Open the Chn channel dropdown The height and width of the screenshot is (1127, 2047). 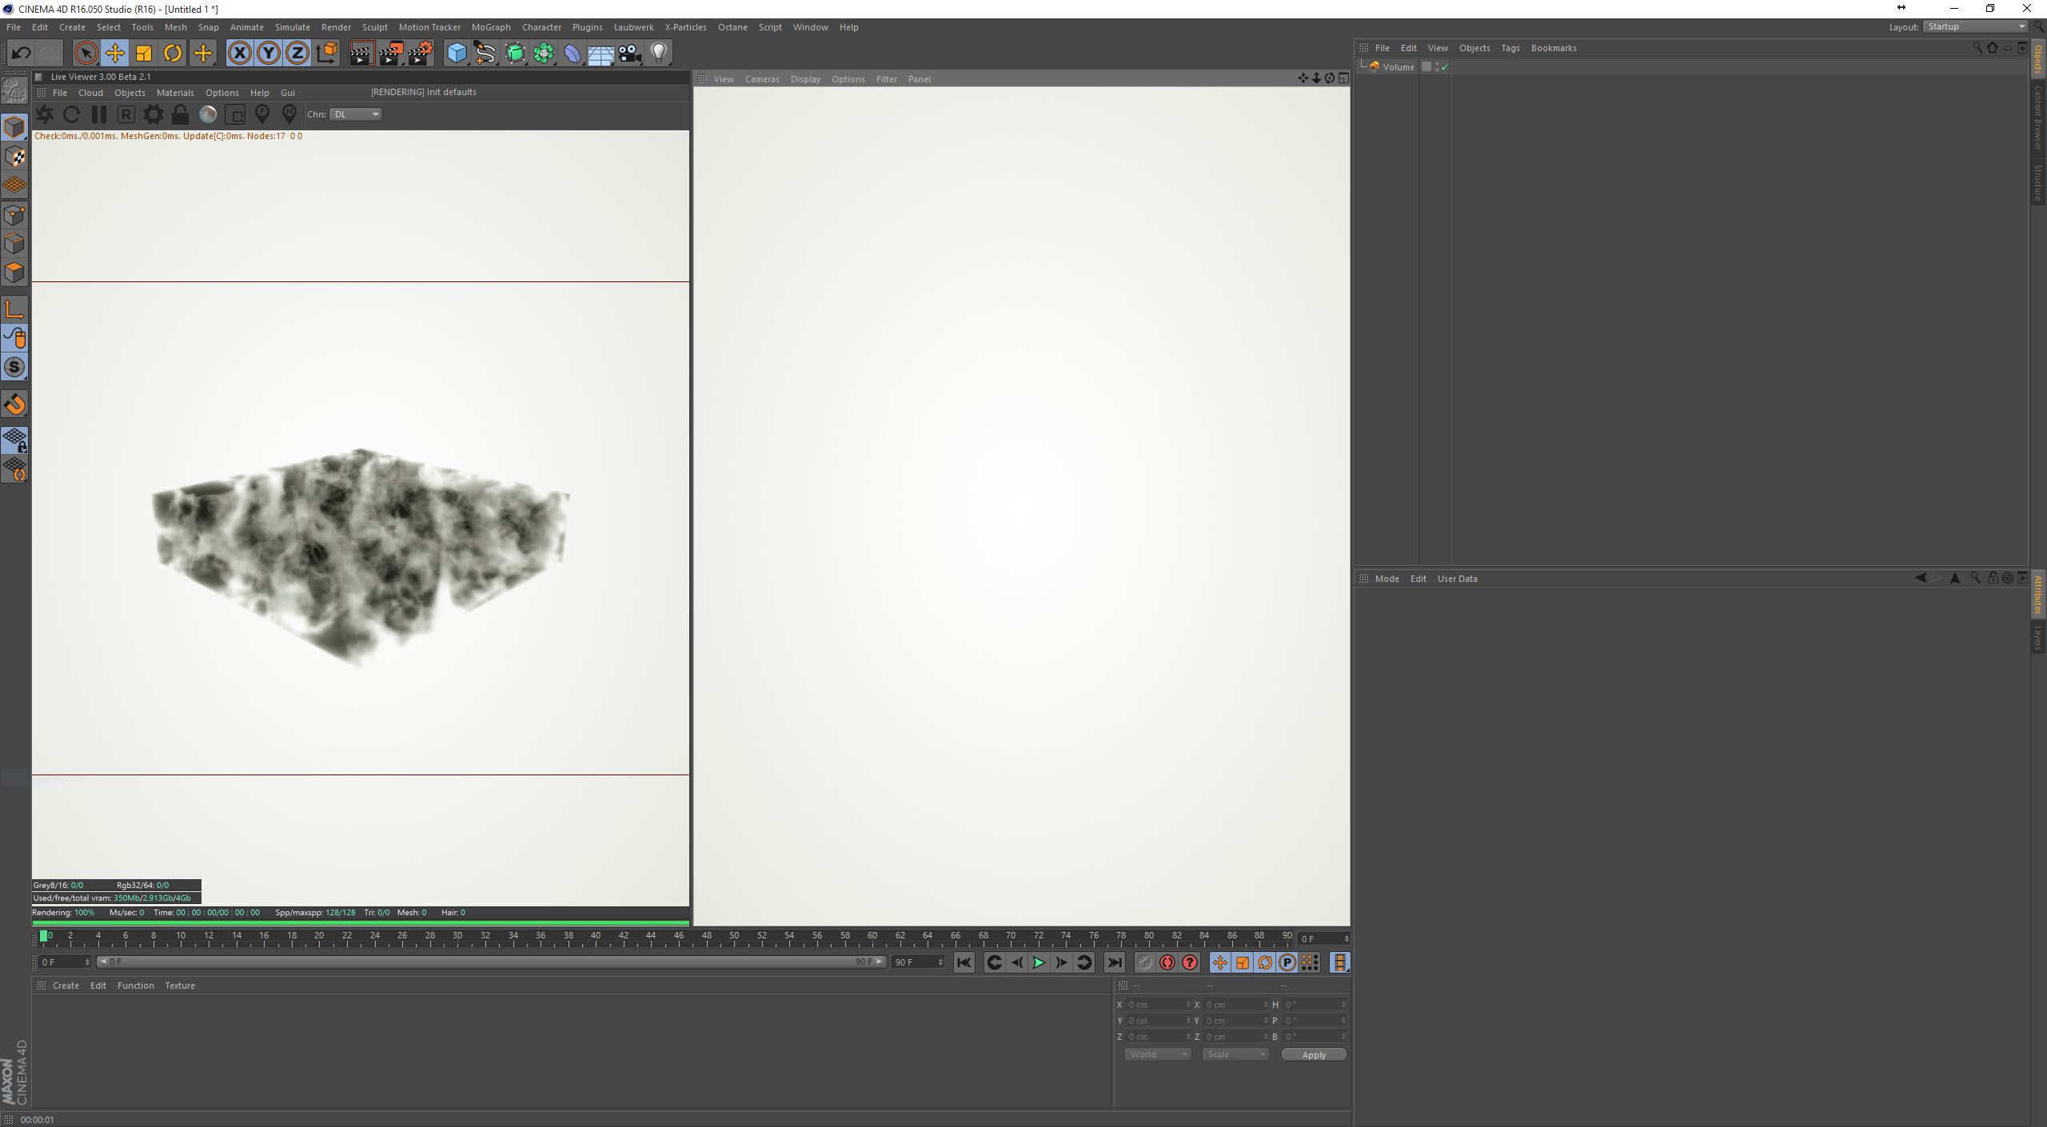356,114
